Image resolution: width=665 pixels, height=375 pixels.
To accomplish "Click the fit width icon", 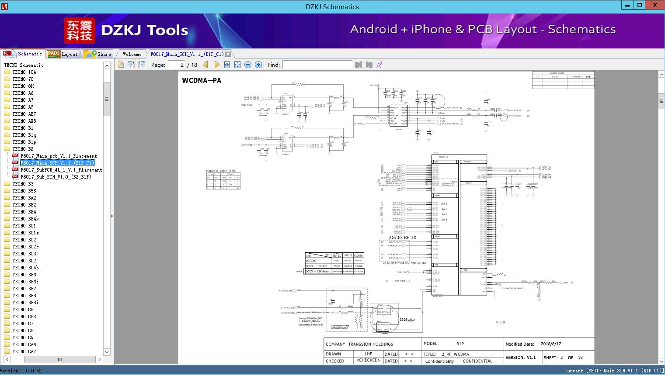I will click(227, 65).
